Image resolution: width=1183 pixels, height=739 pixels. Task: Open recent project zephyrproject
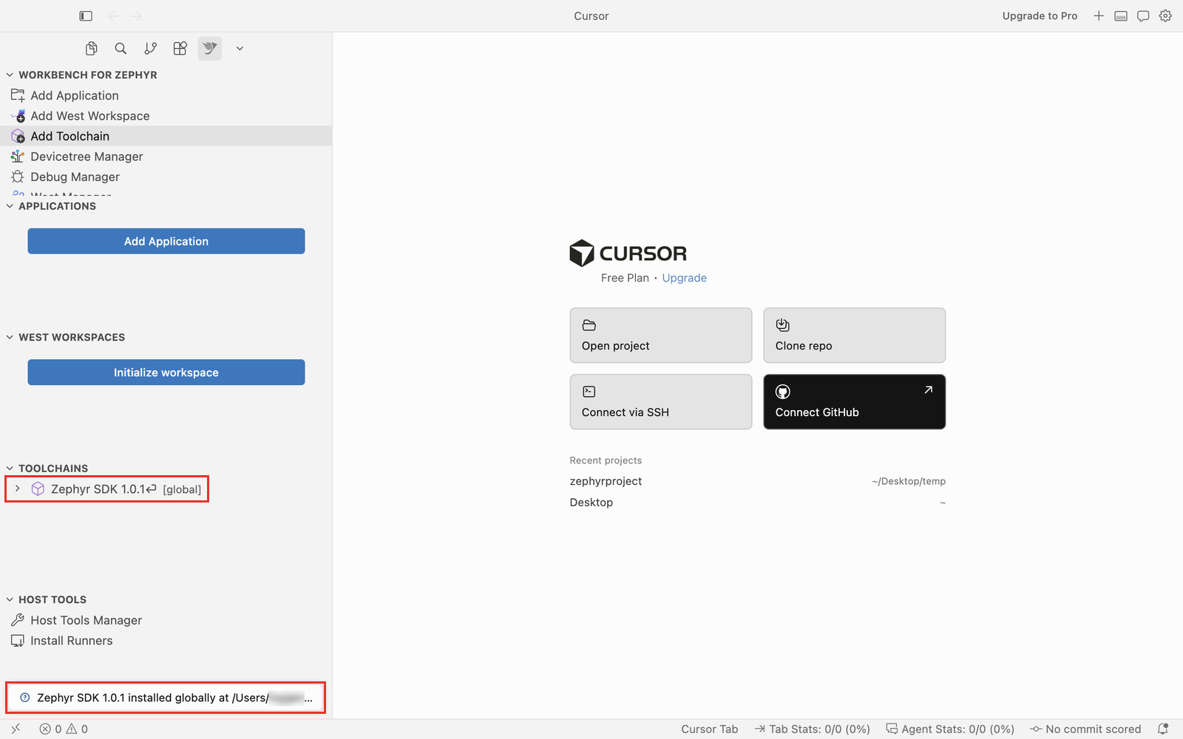pos(758,481)
